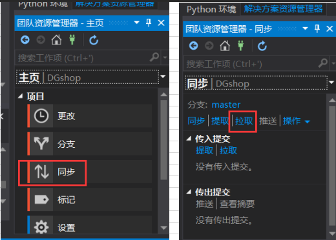Click search magnifier icon in Sync panel
Image resolution: width=336 pixels, height=240 pixels.
click(x=323, y=63)
